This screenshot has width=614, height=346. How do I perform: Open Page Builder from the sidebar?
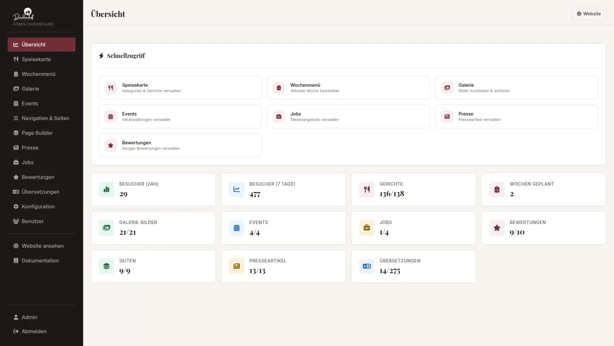point(41,133)
